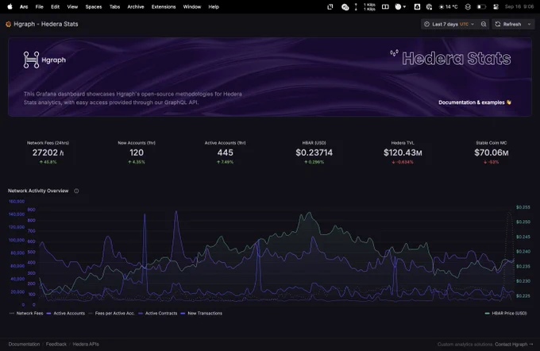Open the Apple menu
The image size is (540, 351).
coord(10,6)
